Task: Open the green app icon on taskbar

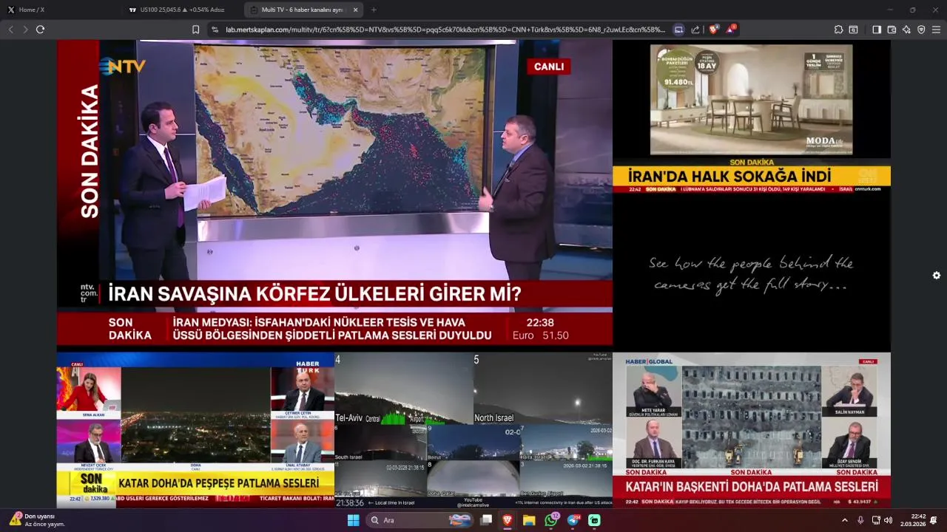Action: [594, 520]
